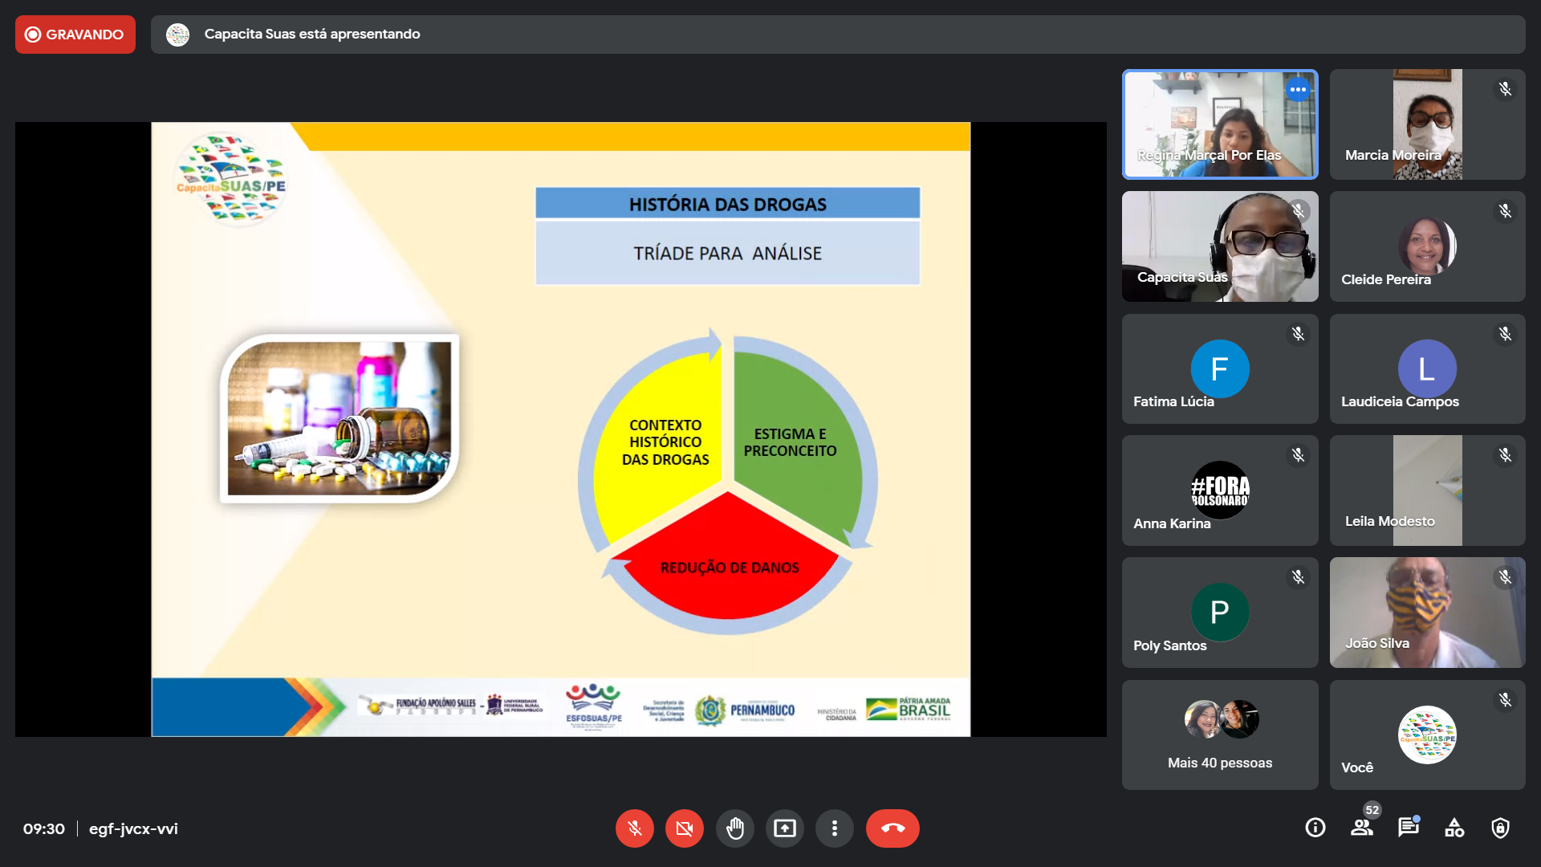Image resolution: width=1541 pixels, height=867 pixels.
Task: Click the Marcia Moreira video tile
Action: coord(1426,124)
